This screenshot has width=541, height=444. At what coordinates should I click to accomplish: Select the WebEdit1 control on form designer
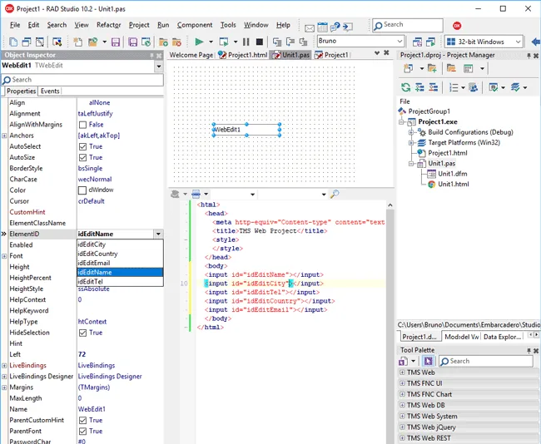click(246, 130)
